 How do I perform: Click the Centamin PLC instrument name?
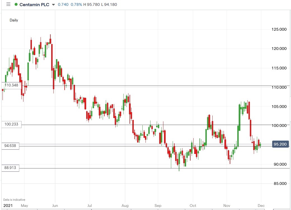34,5
